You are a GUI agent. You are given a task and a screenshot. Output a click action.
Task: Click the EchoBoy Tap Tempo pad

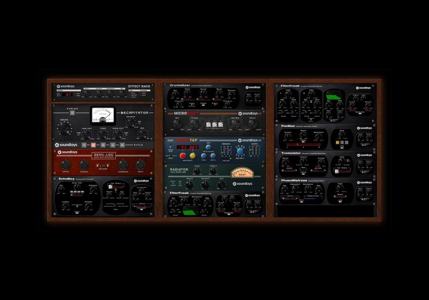[x=110, y=187]
